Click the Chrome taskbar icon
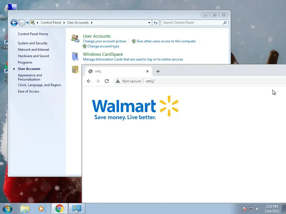The width and height of the screenshot is (286, 214). click(x=59, y=208)
